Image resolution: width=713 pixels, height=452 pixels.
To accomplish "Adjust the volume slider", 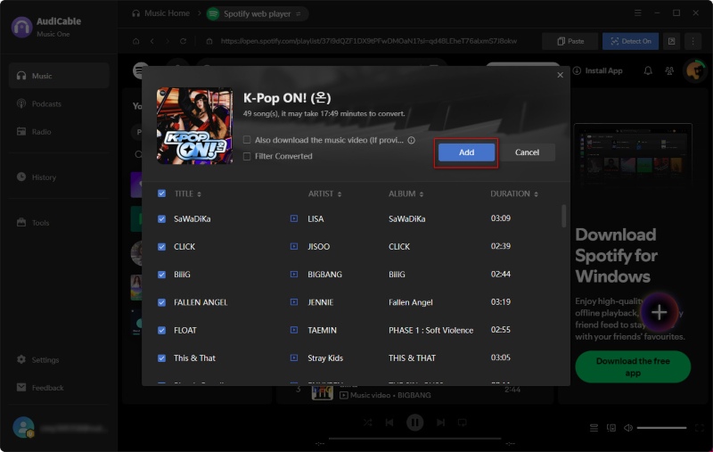I will click(x=661, y=428).
